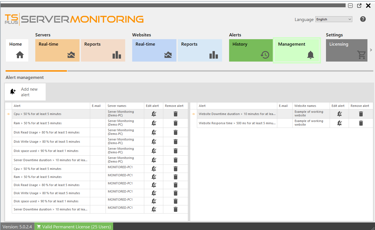Viewport: 375px width, 230px height.
Task: Edit the Website Response time alert
Action: 339,123
